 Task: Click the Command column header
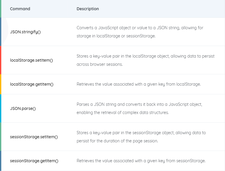point(20,9)
